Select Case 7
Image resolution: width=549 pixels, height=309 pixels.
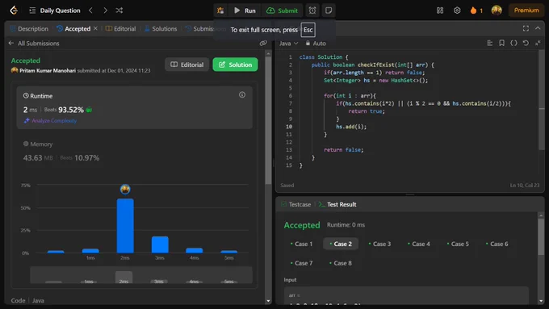coord(301,263)
